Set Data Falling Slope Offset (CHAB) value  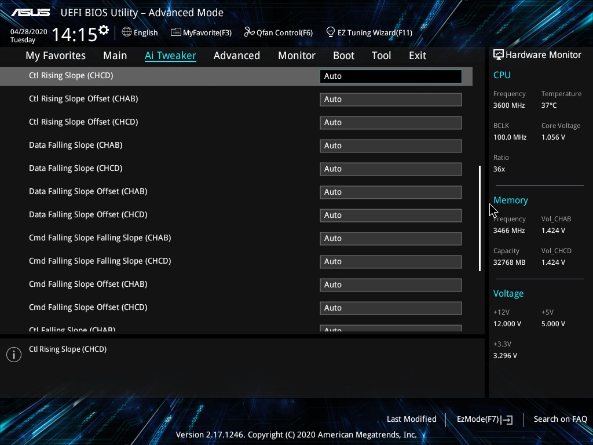click(391, 192)
